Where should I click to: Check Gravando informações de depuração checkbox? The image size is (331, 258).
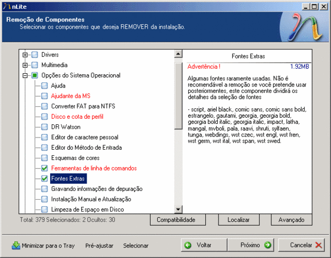[x=44, y=189]
